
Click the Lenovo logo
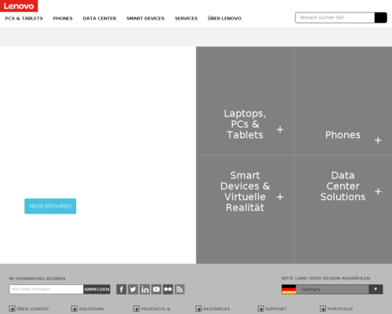19,5
